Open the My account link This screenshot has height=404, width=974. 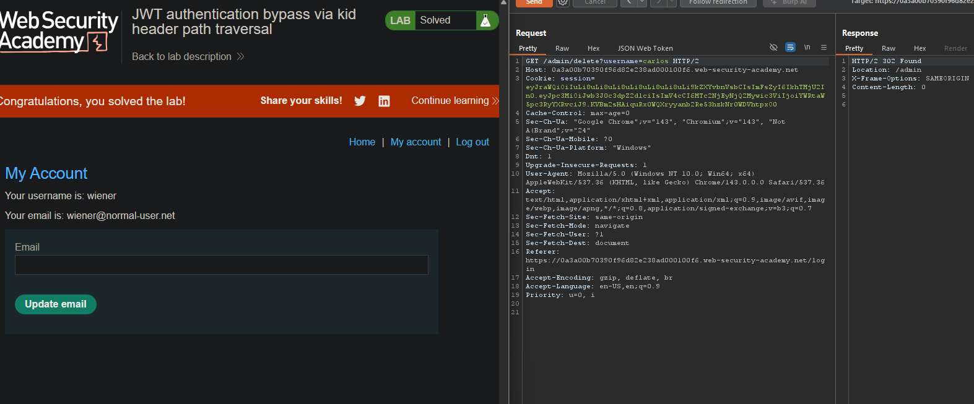[416, 142]
